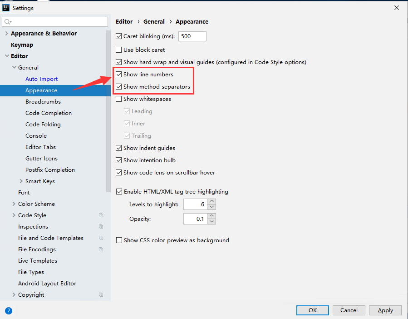Select File Types page
408x319 pixels.
(31, 272)
